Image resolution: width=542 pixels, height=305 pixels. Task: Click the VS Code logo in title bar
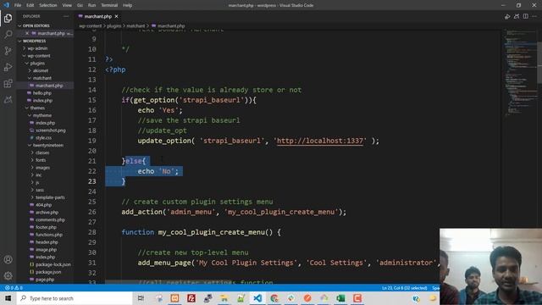click(6, 5)
